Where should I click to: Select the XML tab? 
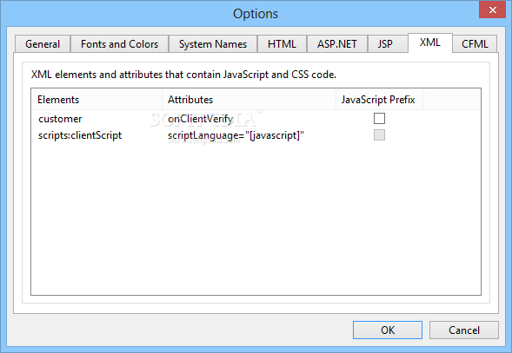(x=430, y=42)
